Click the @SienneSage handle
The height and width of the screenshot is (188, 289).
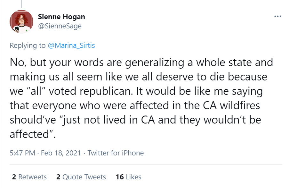click(x=60, y=26)
